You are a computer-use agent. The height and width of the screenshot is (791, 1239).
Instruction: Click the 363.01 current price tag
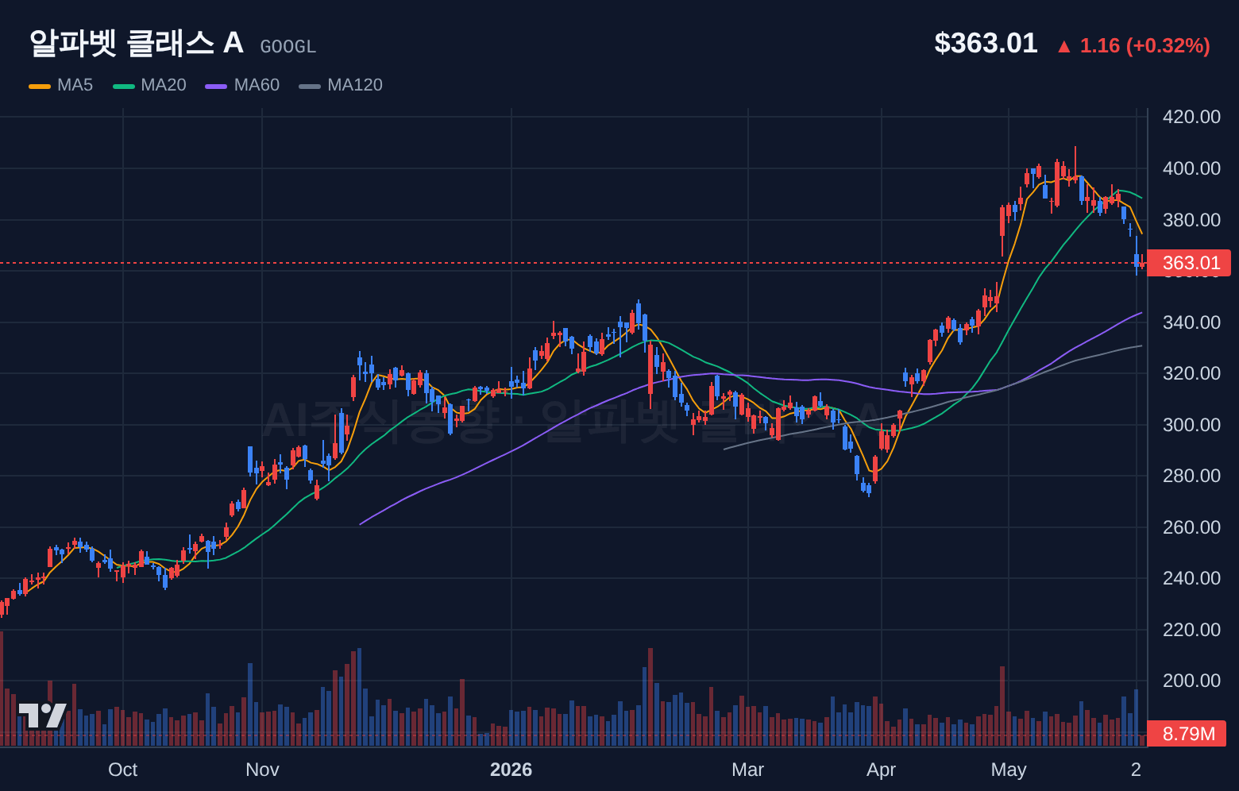1190,263
